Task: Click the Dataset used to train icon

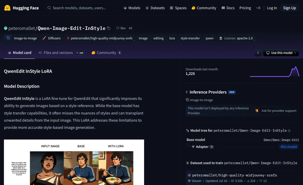Action: [187, 163]
